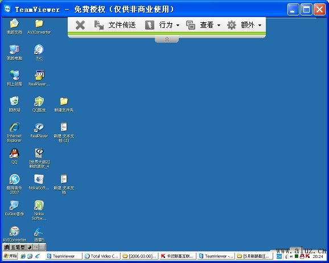
Task: Select the Internet Explorer desktop icon
Action: click(14, 132)
